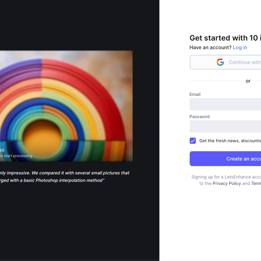261x261 pixels.
Task: Click the 'Have an account?' text
Action: pyautogui.click(x=210, y=48)
